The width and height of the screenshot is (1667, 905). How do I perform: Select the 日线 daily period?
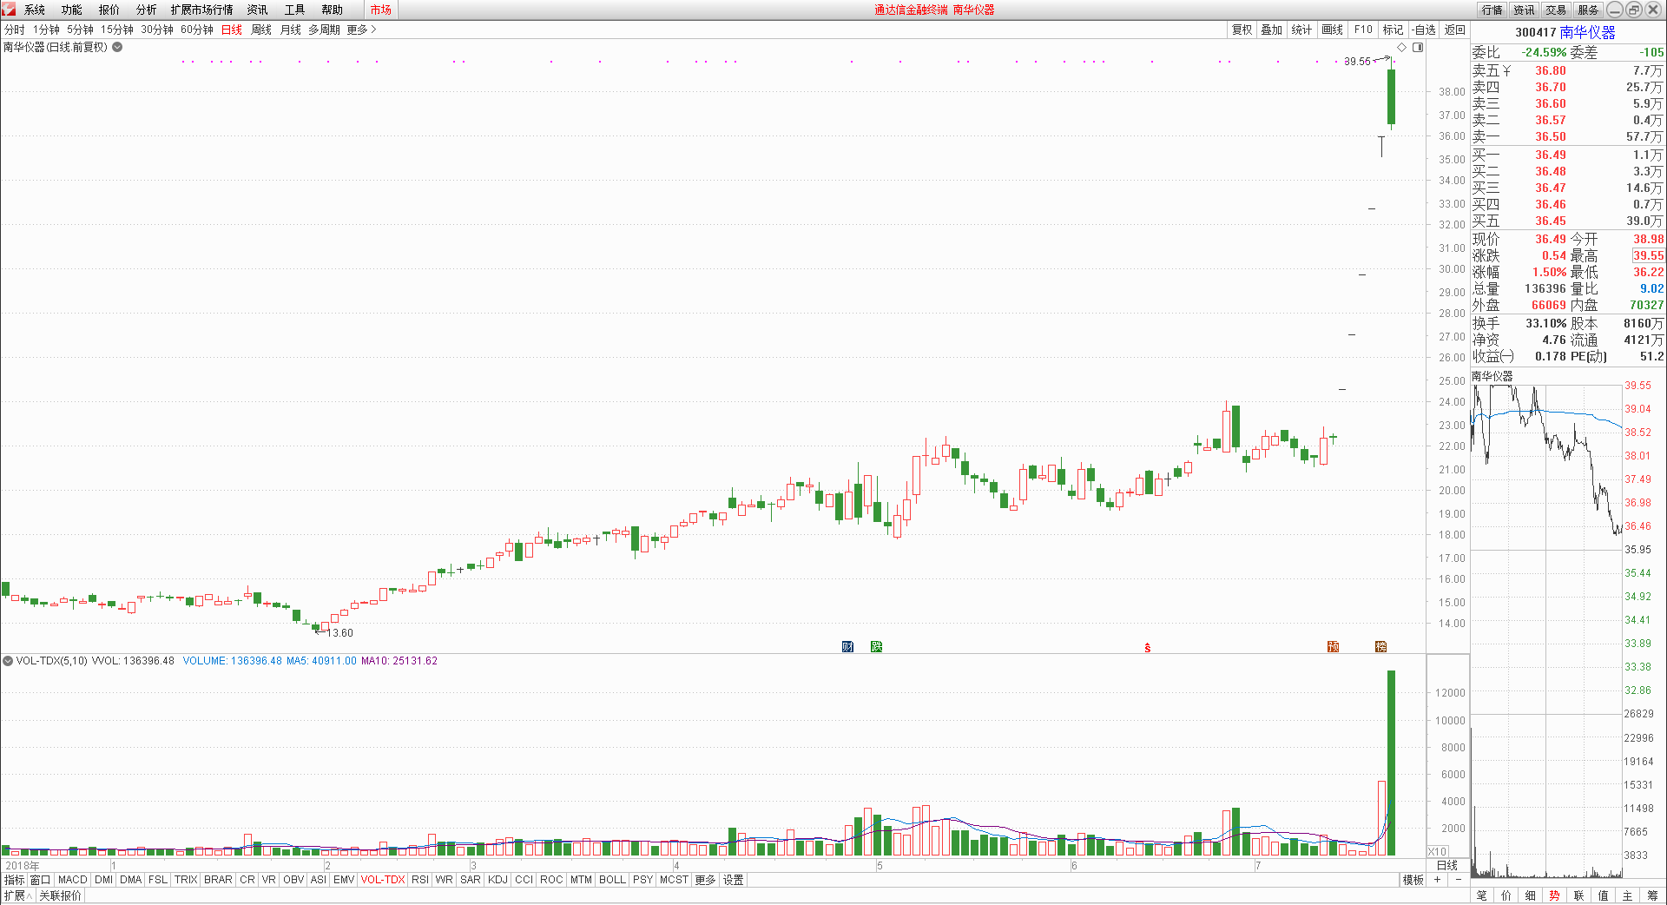[232, 30]
